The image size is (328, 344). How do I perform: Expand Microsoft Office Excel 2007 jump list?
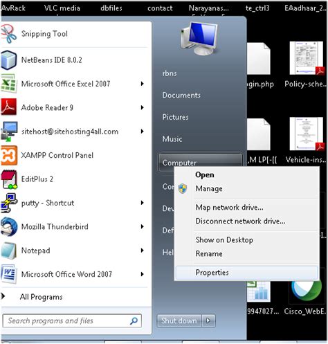tap(143, 84)
